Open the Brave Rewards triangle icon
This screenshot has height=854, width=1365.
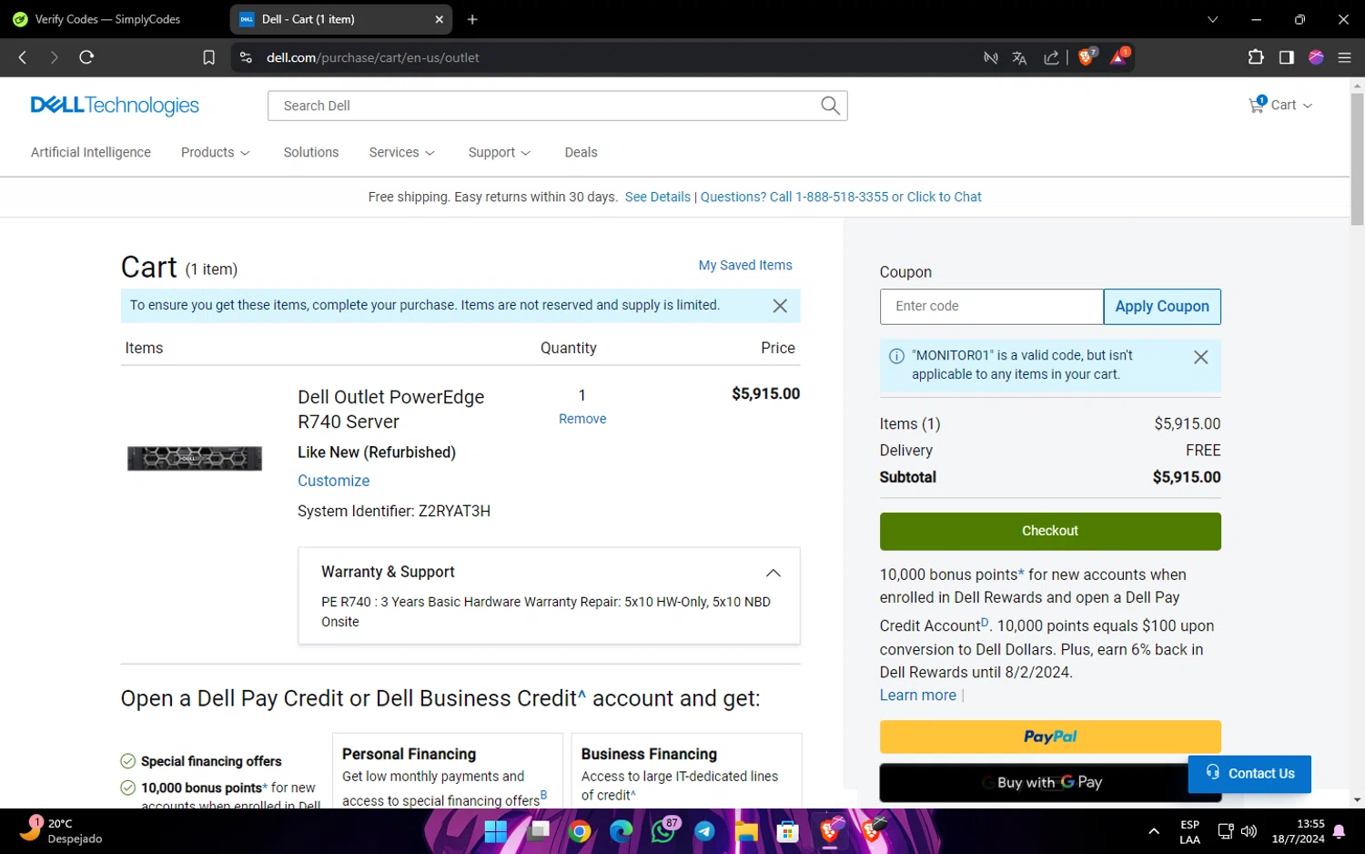(1119, 56)
